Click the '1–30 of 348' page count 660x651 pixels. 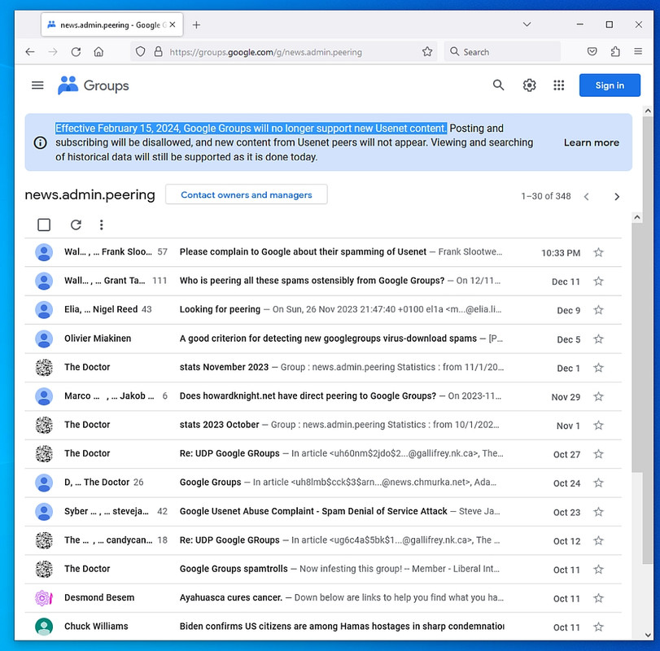545,196
